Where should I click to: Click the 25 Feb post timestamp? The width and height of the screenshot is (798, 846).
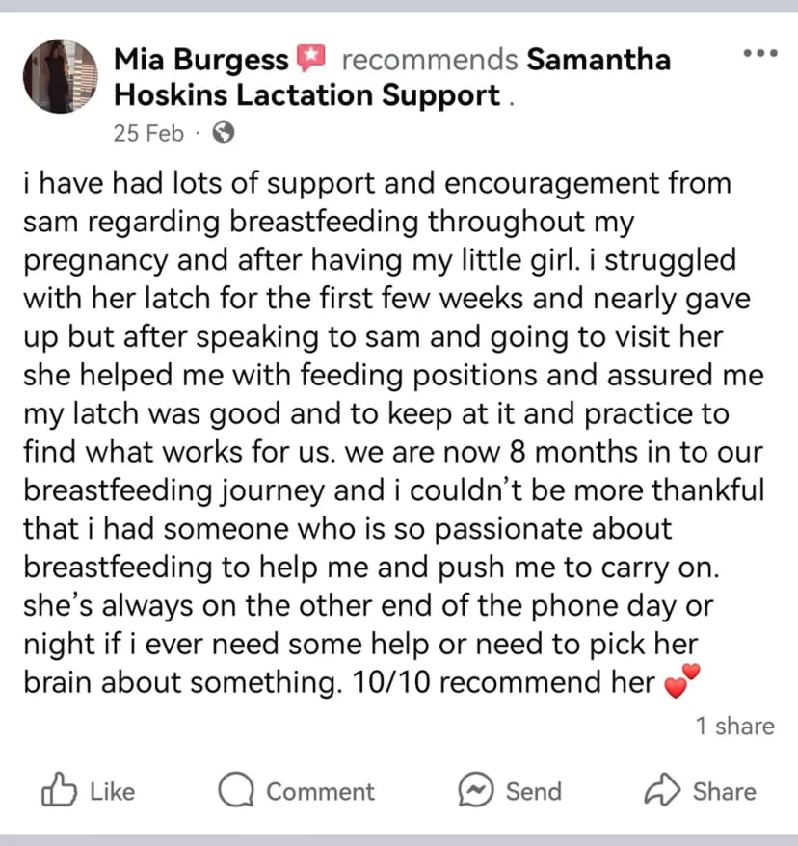(148, 133)
